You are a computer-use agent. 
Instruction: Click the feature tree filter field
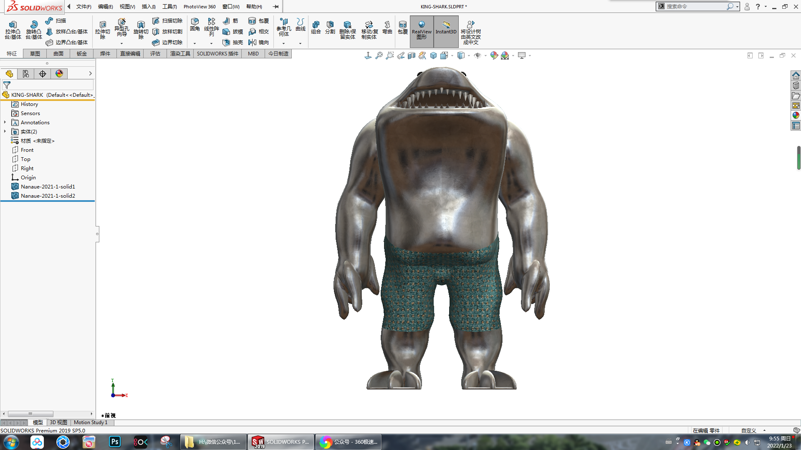click(x=48, y=85)
